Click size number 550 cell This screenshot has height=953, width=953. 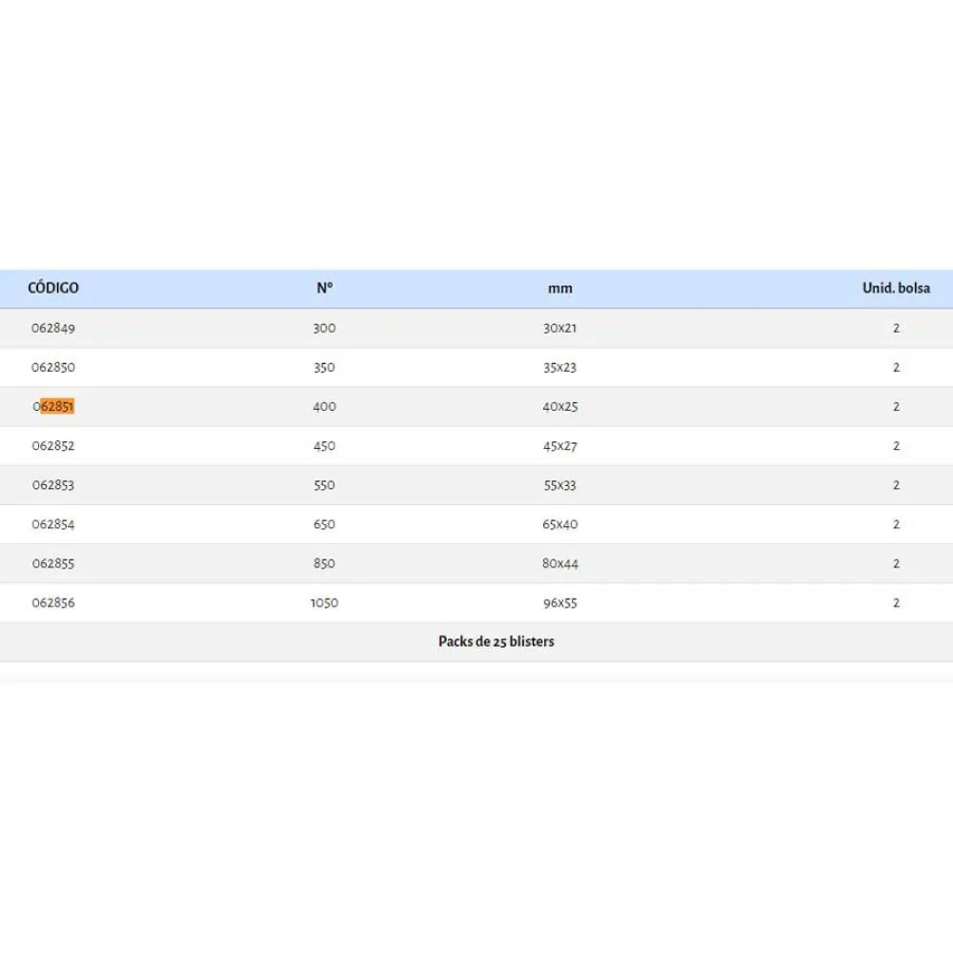point(324,485)
